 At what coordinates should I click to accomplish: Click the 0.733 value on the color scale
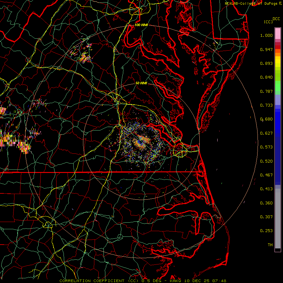(266, 105)
